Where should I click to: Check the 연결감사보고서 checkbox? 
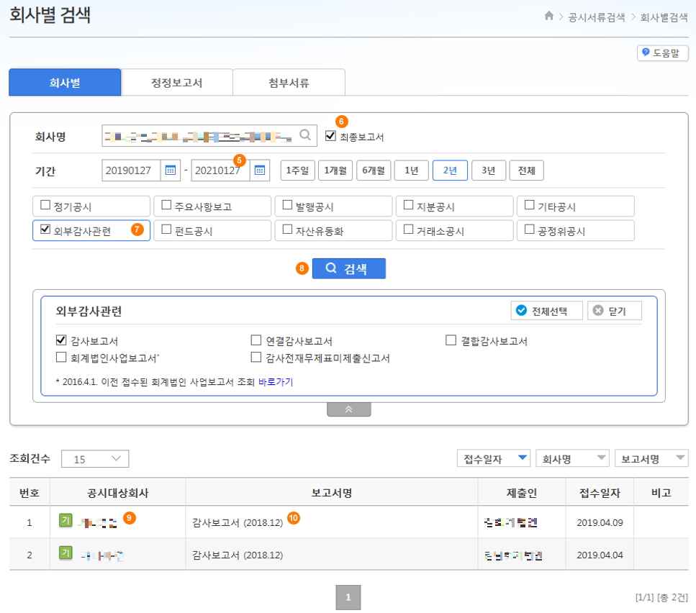256,340
